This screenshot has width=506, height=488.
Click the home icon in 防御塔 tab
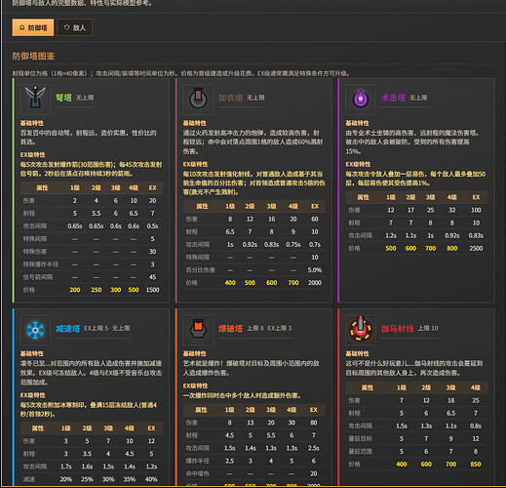point(22,27)
